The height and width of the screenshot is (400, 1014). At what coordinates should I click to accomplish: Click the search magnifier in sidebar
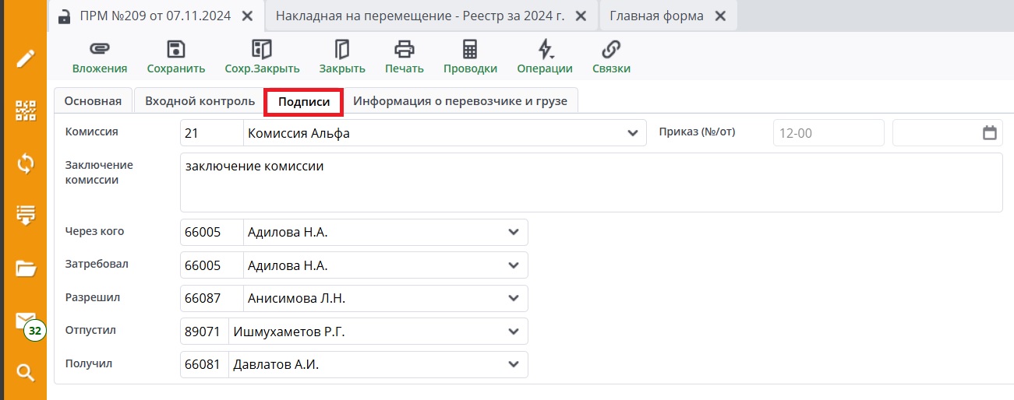(26, 373)
